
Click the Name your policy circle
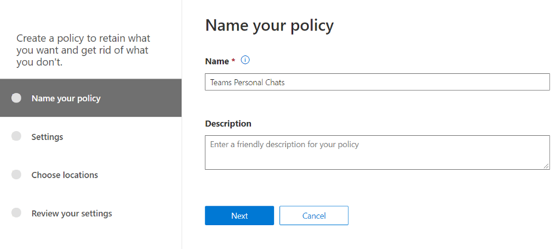[x=16, y=98]
